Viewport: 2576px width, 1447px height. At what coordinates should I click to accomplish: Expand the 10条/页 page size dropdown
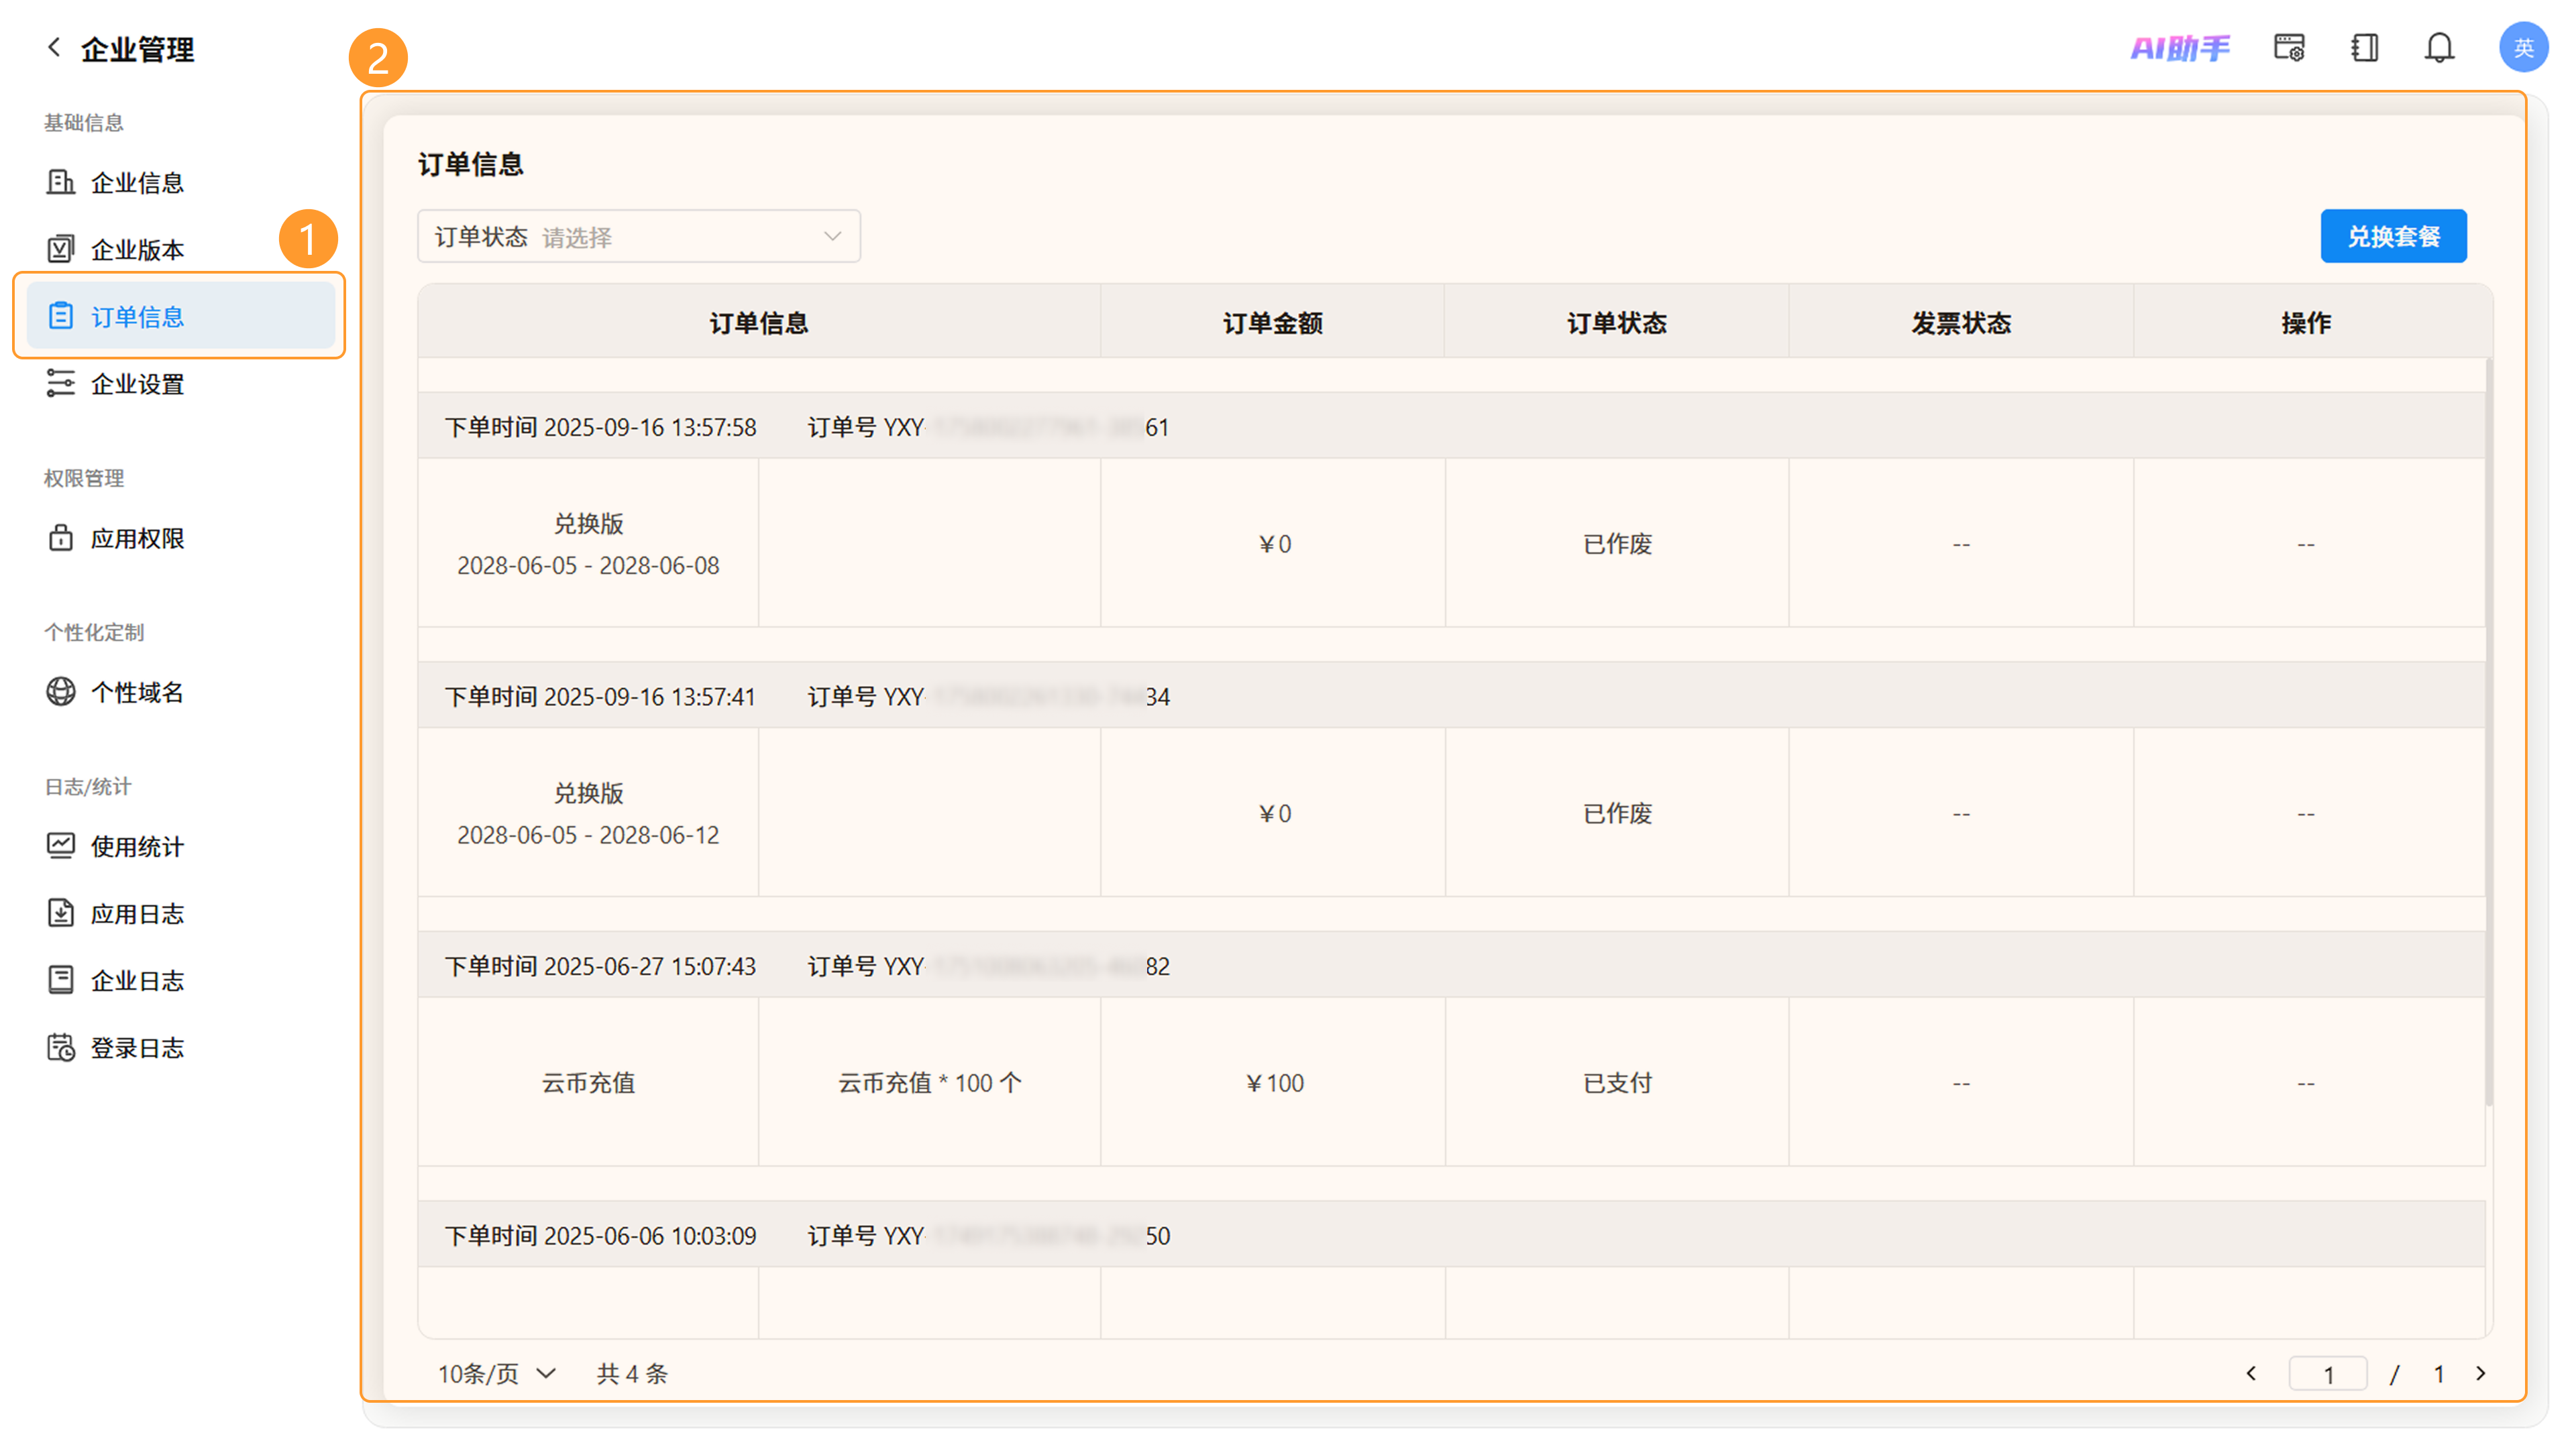click(497, 1374)
